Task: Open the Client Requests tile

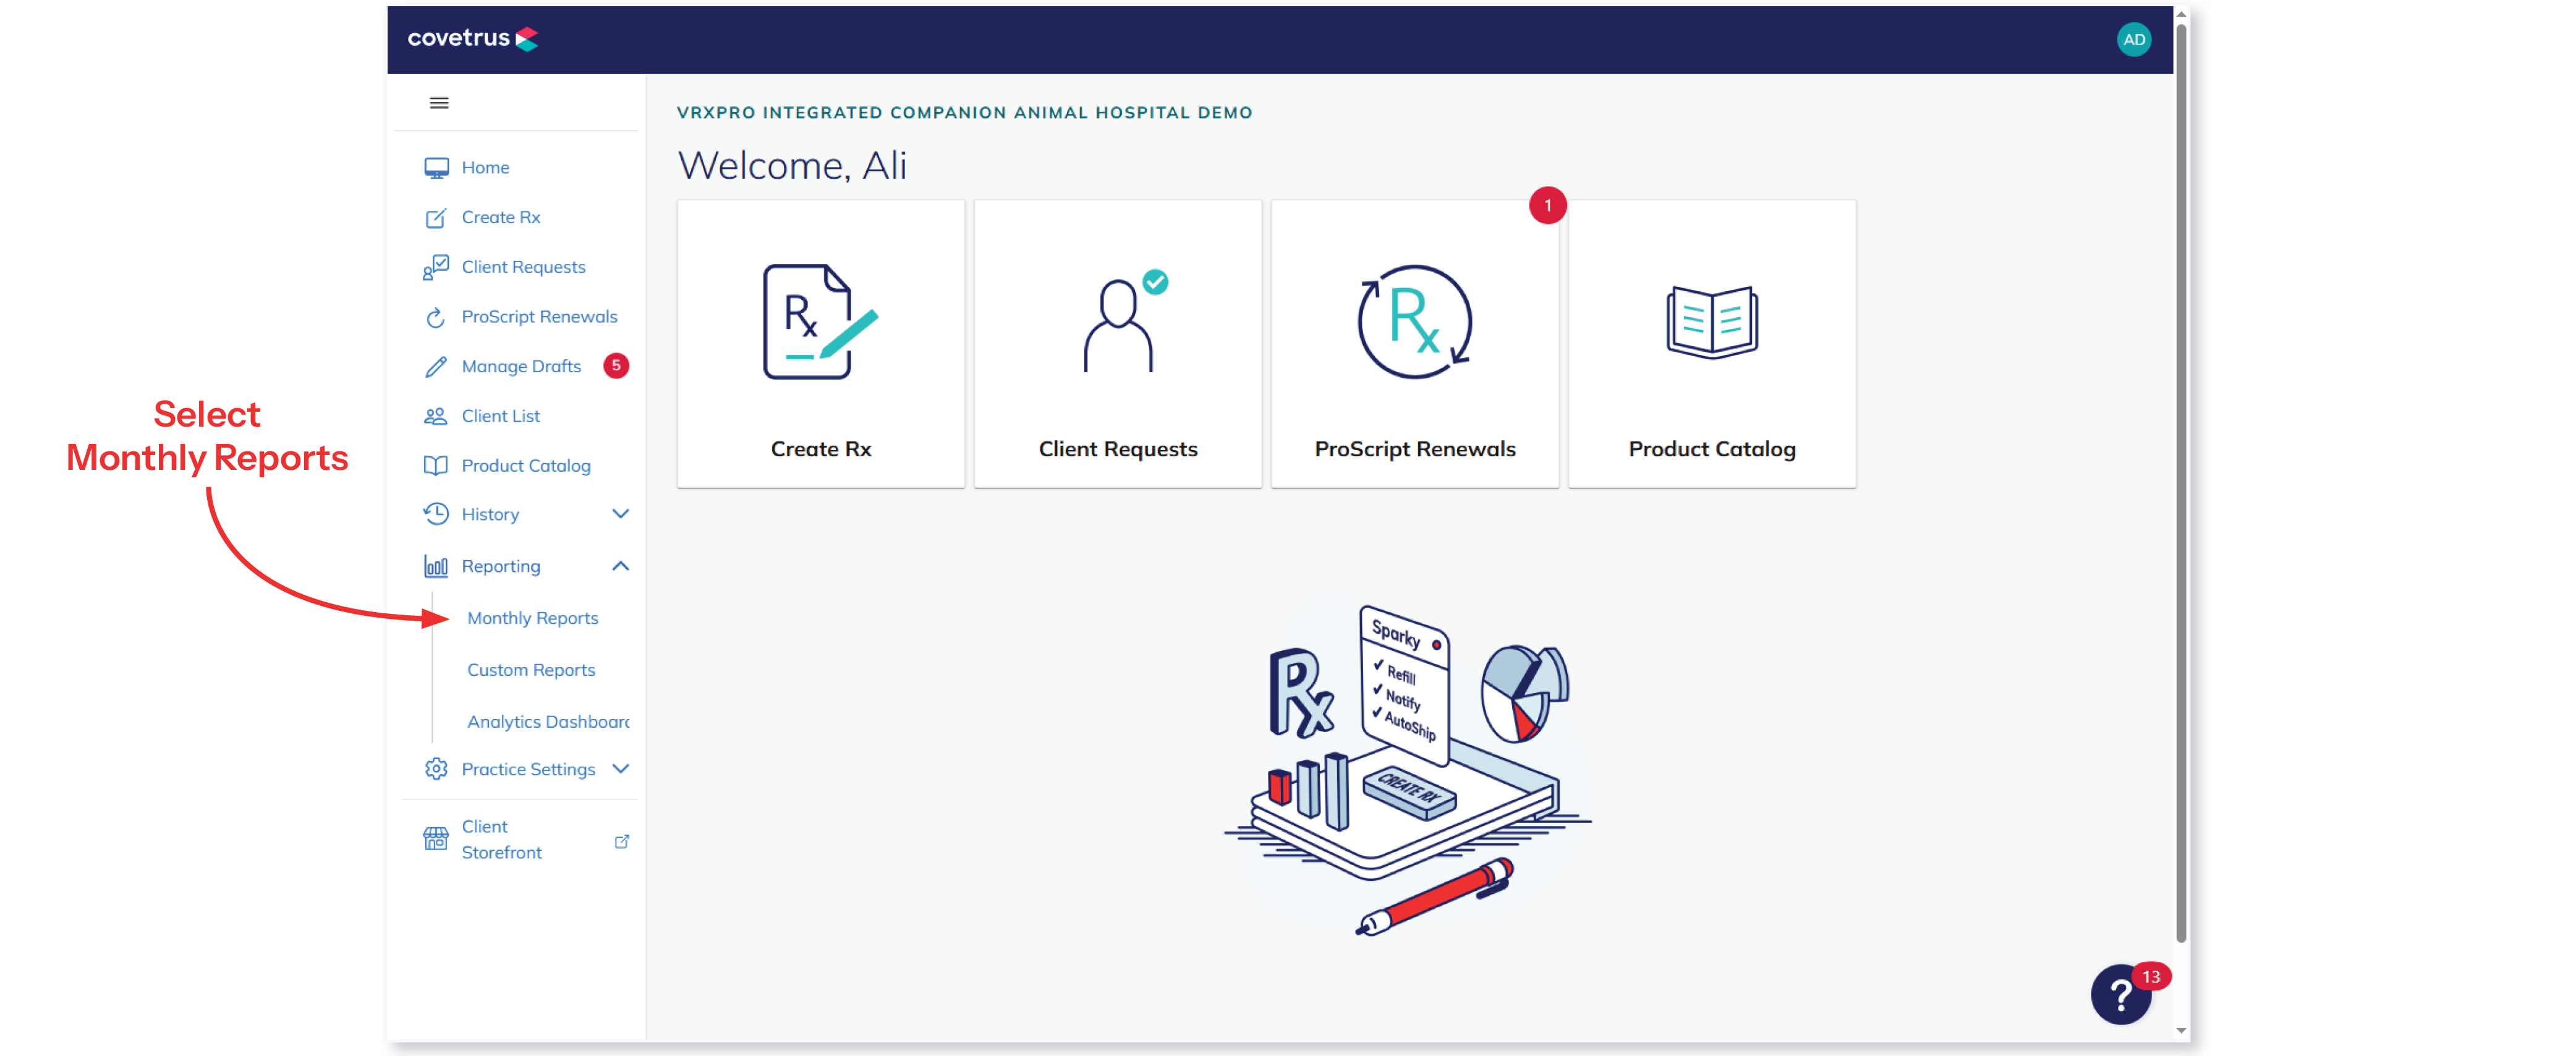Action: pyautogui.click(x=1117, y=344)
